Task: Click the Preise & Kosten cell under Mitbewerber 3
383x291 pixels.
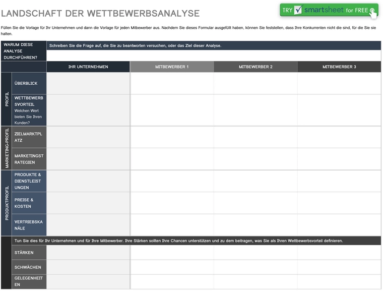Action: [339, 203]
